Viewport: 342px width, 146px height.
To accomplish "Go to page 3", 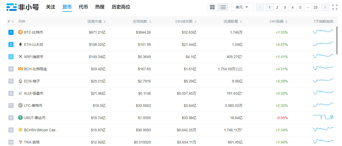I will (285, 7).
